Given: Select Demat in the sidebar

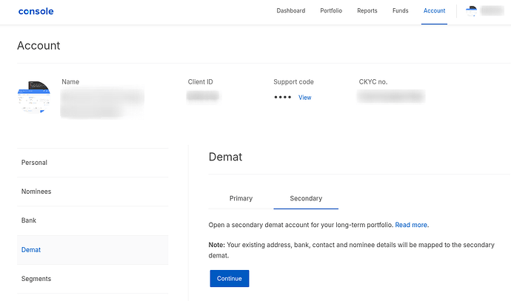Looking at the screenshot, I should click(31, 250).
